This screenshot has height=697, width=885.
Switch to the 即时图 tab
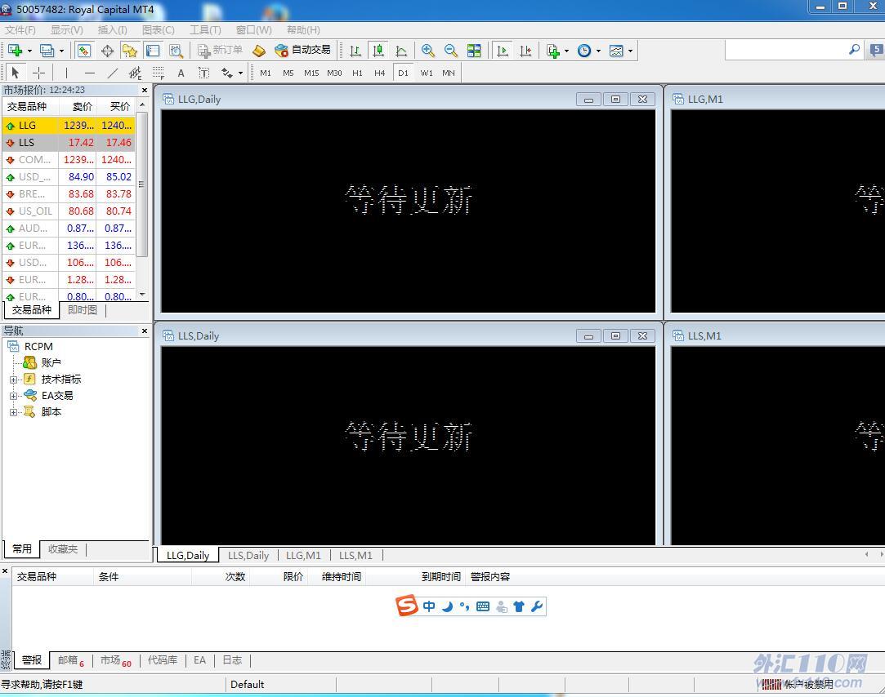click(x=83, y=309)
